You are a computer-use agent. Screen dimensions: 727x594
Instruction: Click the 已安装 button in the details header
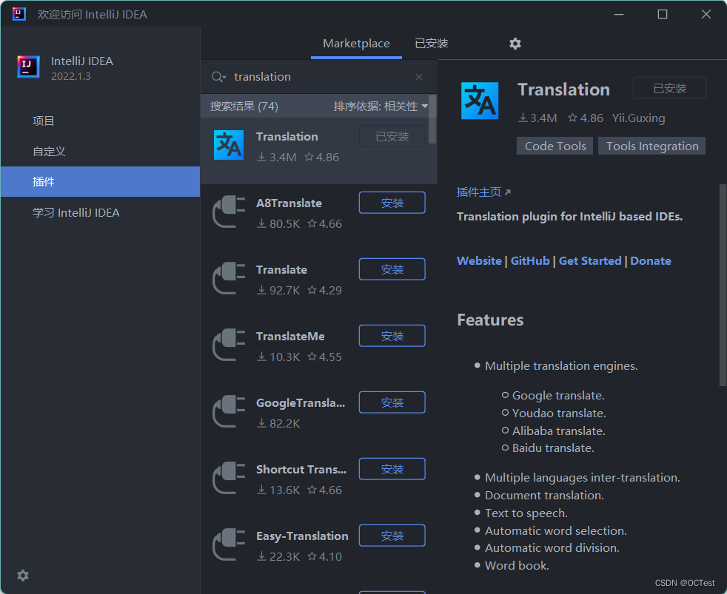coord(670,88)
